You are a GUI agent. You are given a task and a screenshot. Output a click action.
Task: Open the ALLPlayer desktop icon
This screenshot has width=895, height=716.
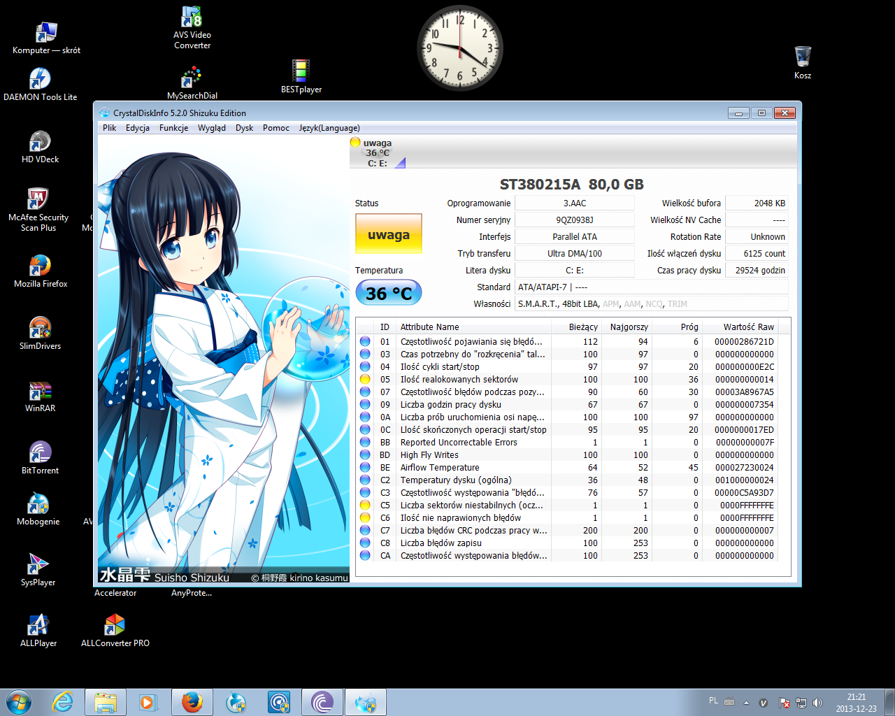point(38,631)
